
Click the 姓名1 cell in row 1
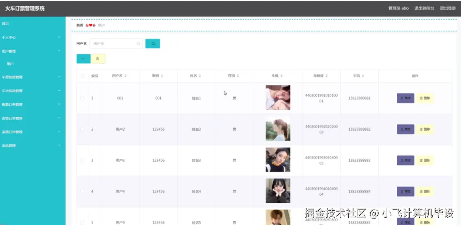coord(196,98)
